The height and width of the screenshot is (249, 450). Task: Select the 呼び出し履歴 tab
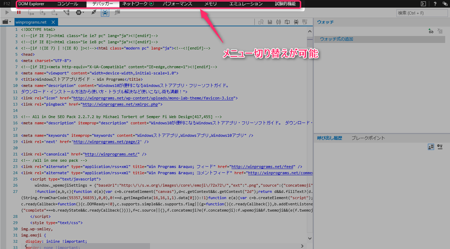tap(329, 138)
